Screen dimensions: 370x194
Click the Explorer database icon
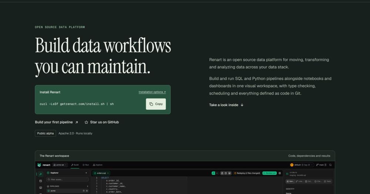pyautogui.click(x=48, y=173)
